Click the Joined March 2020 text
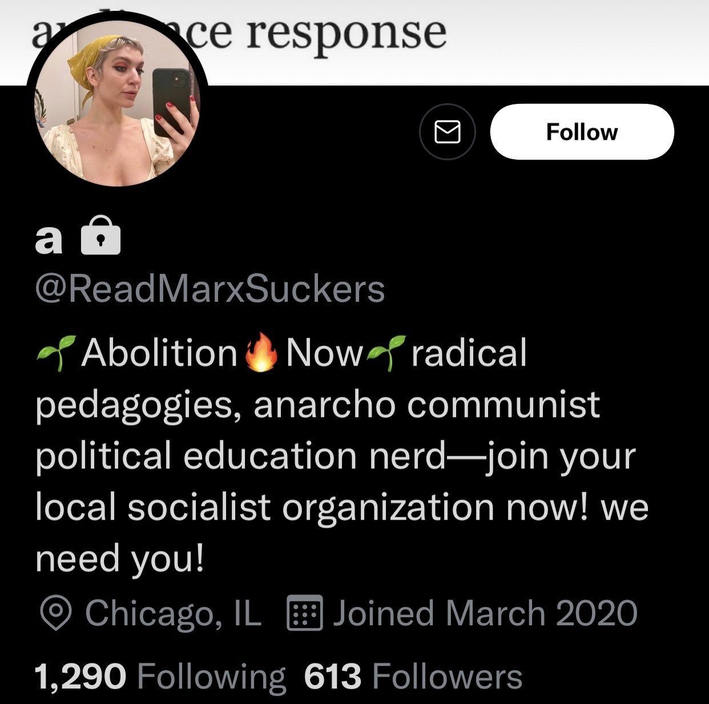The width and height of the screenshot is (709, 704). click(485, 613)
